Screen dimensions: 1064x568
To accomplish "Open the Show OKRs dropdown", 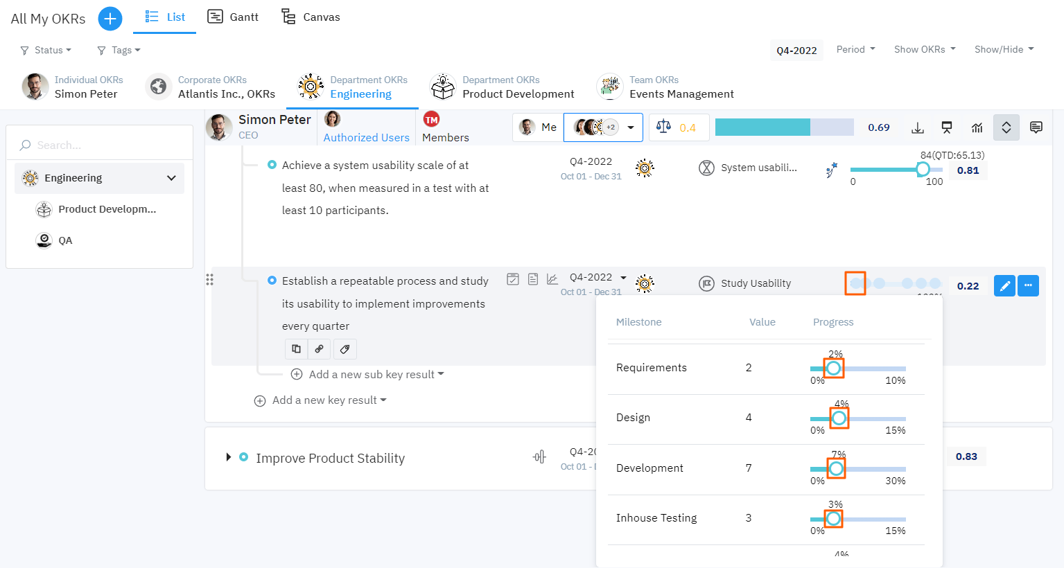I will [x=924, y=49].
